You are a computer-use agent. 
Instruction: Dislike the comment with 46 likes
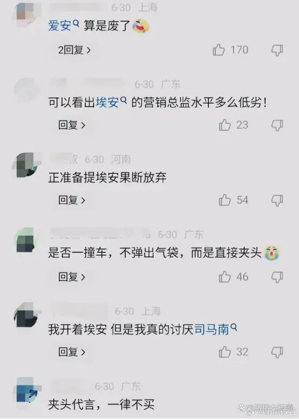point(277,277)
